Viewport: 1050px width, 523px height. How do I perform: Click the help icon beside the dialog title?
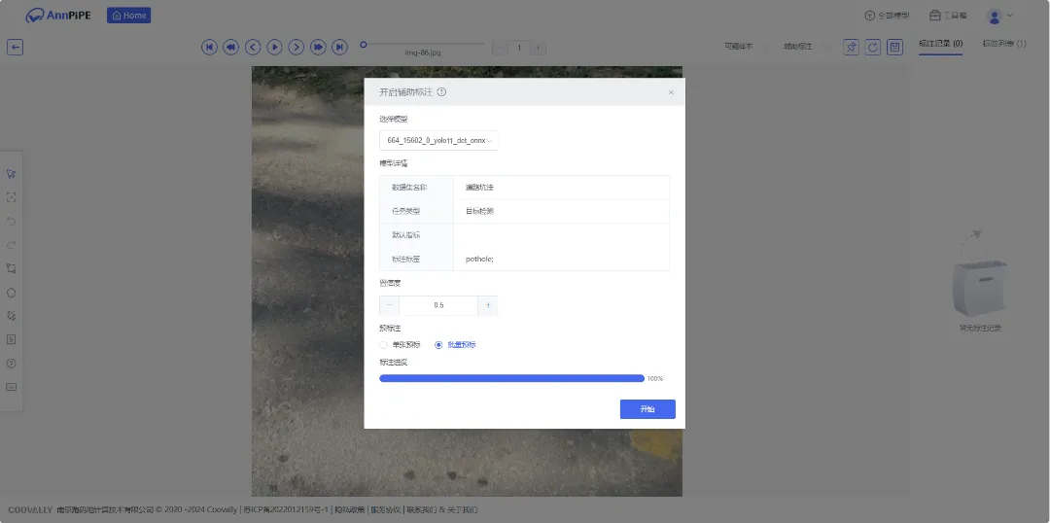tap(442, 92)
